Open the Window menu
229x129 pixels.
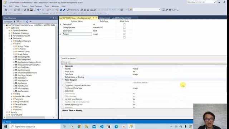pyautogui.click(x=55, y=6)
